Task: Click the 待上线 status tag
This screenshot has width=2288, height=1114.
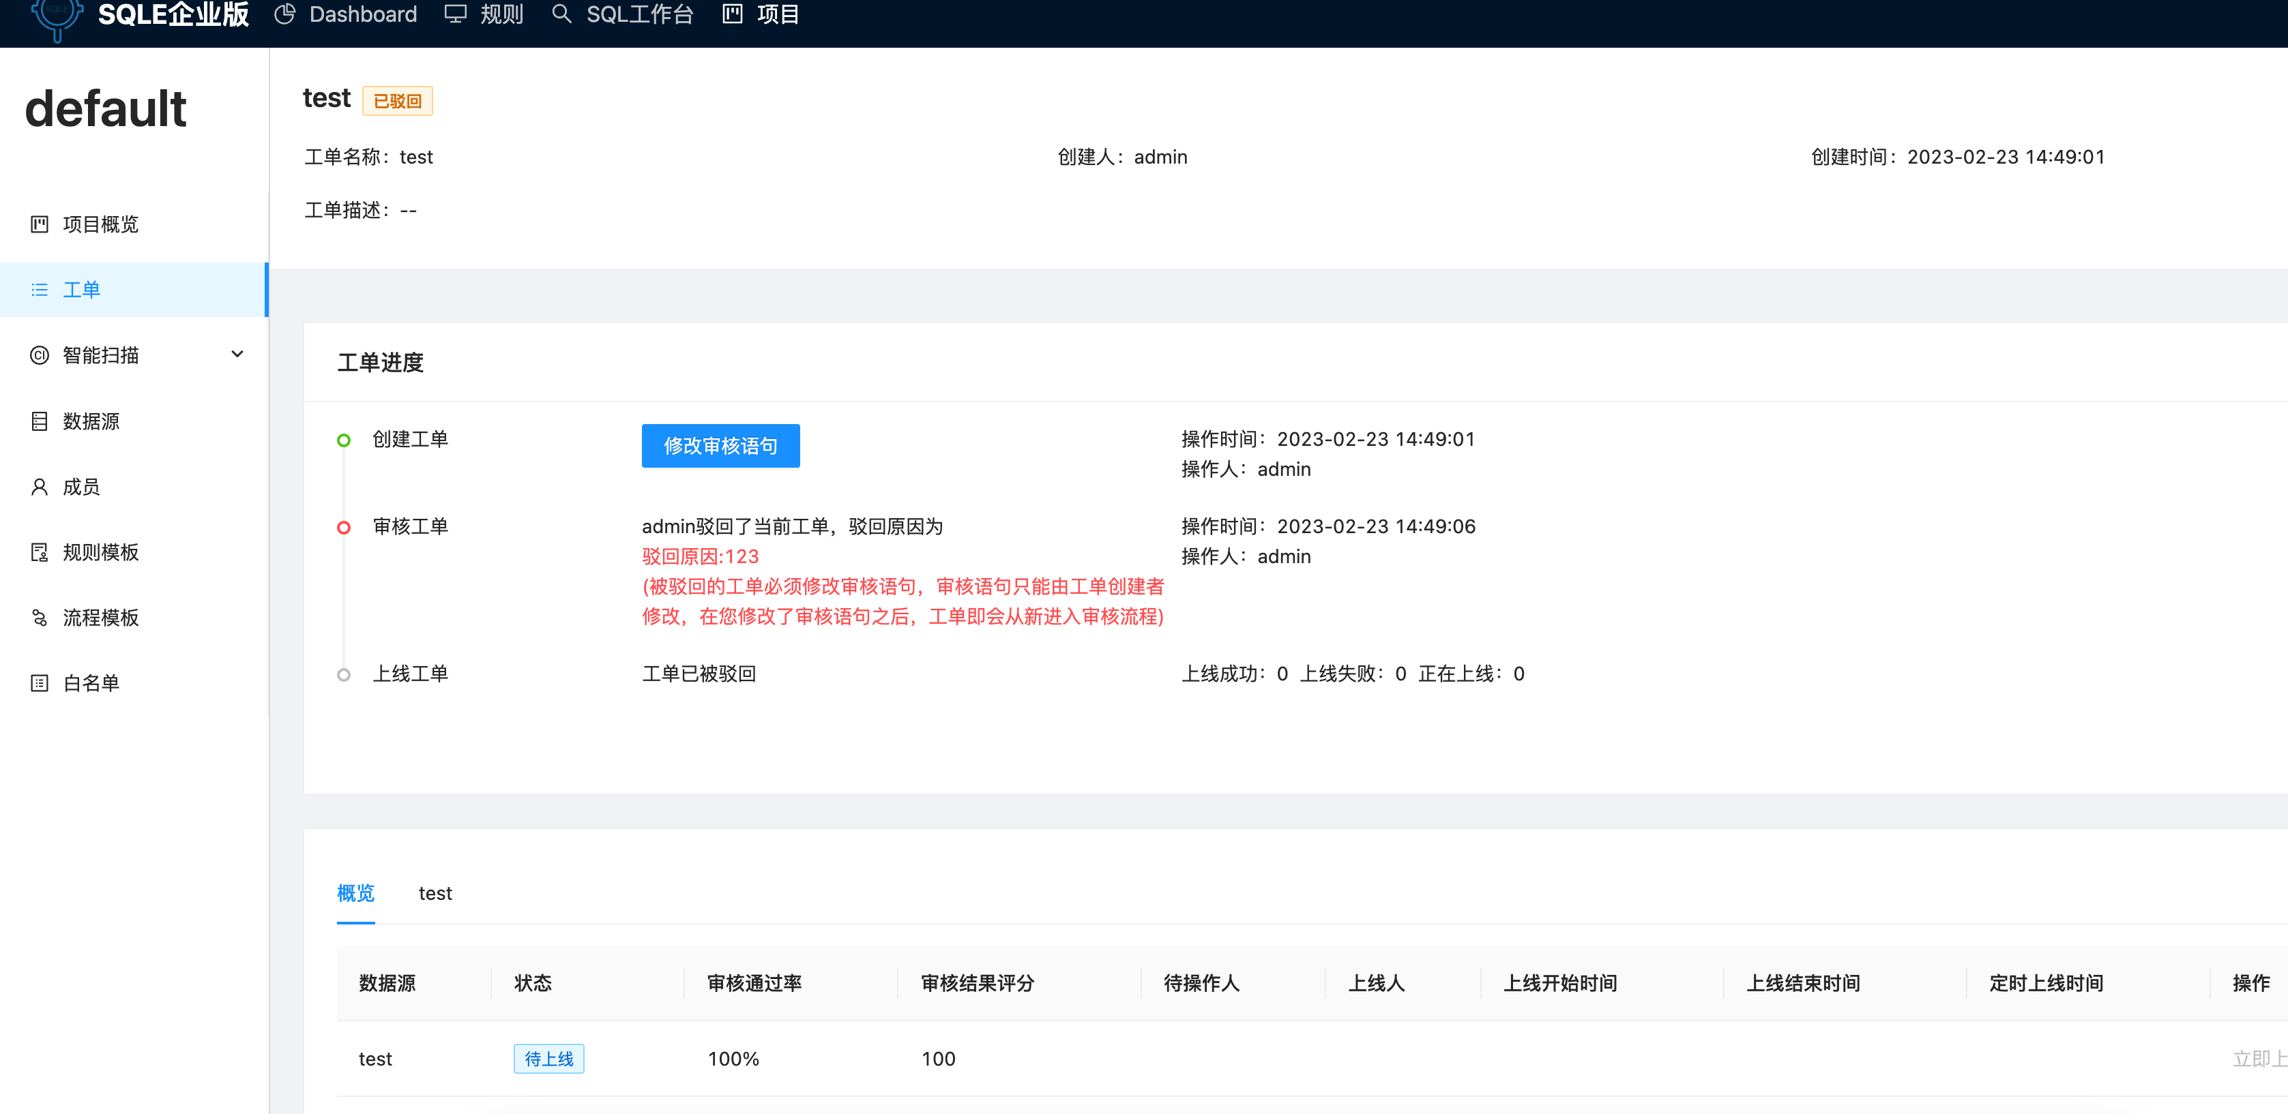Action: click(549, 1058)
